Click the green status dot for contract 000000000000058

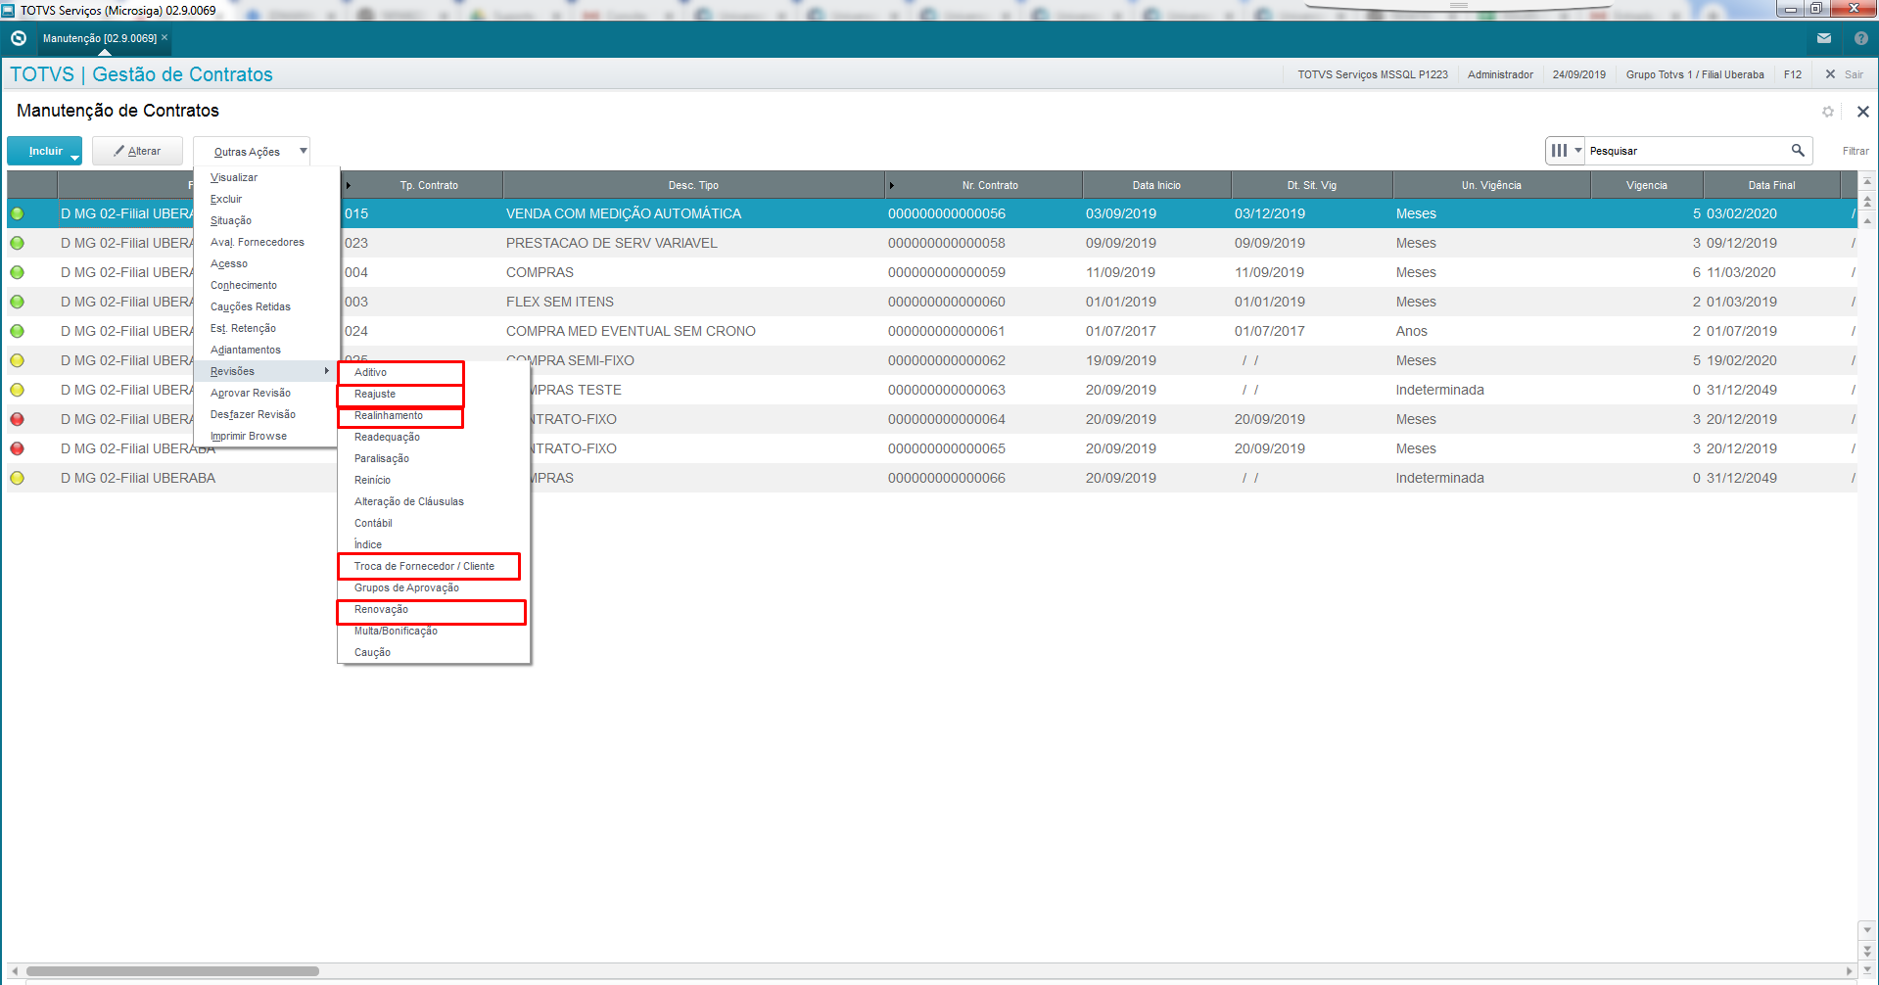click(17, 243)
